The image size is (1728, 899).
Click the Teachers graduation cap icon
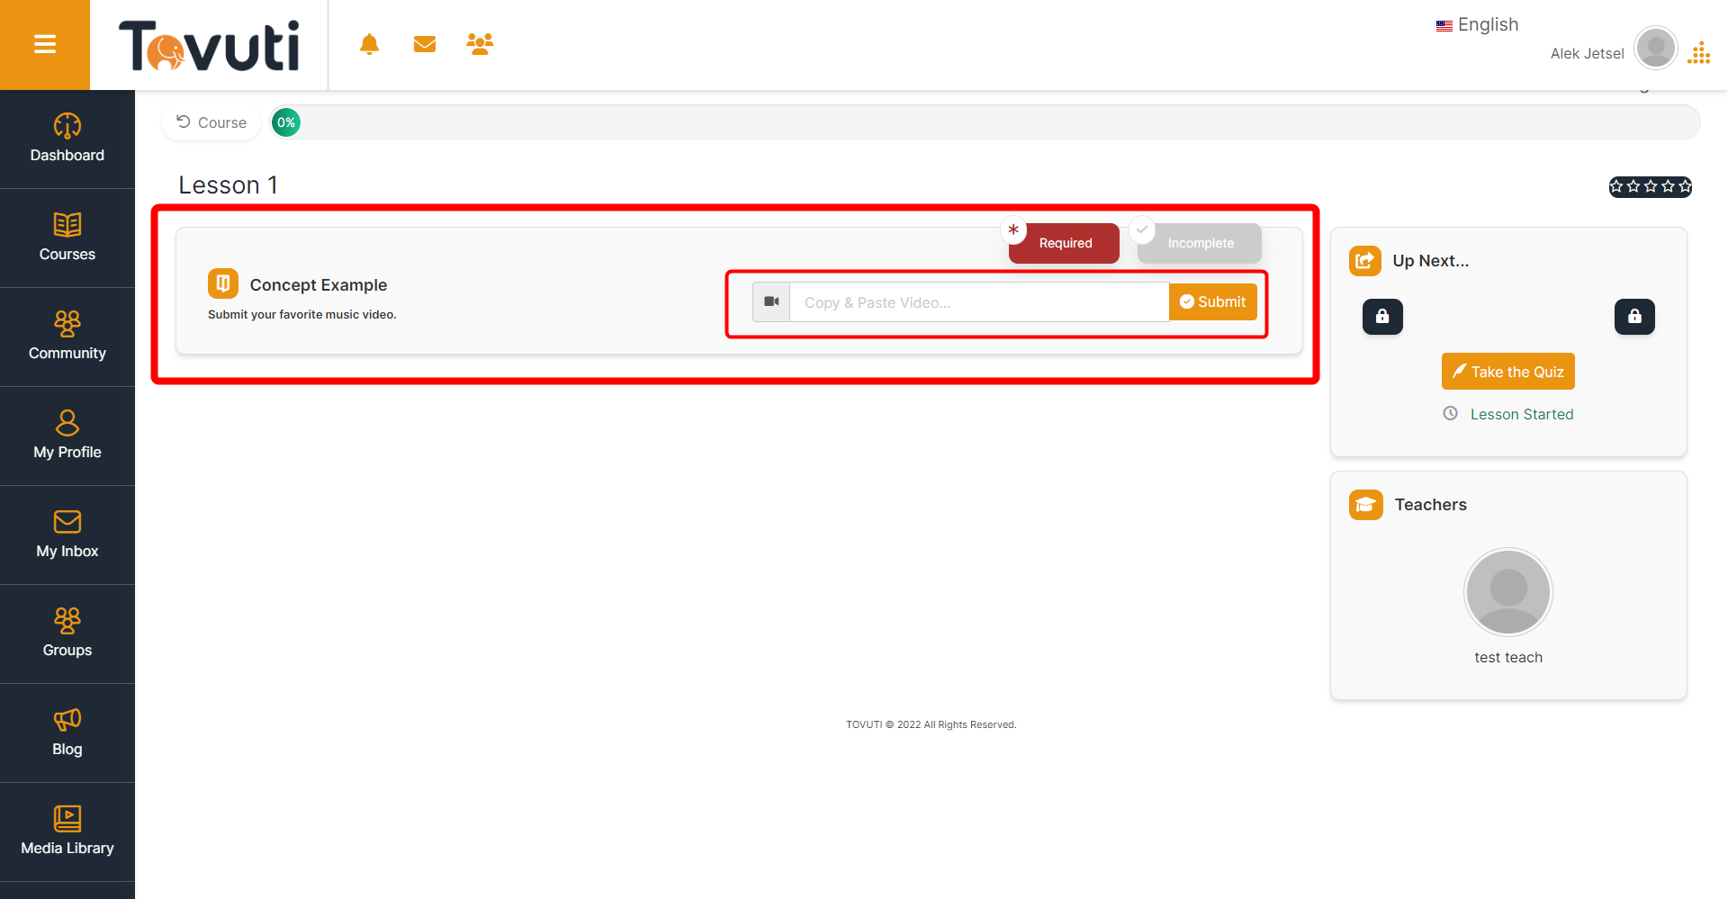click(x=1366, y=504)
